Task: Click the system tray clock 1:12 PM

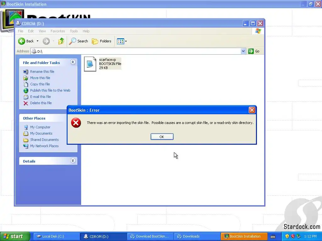Action: 310,237
